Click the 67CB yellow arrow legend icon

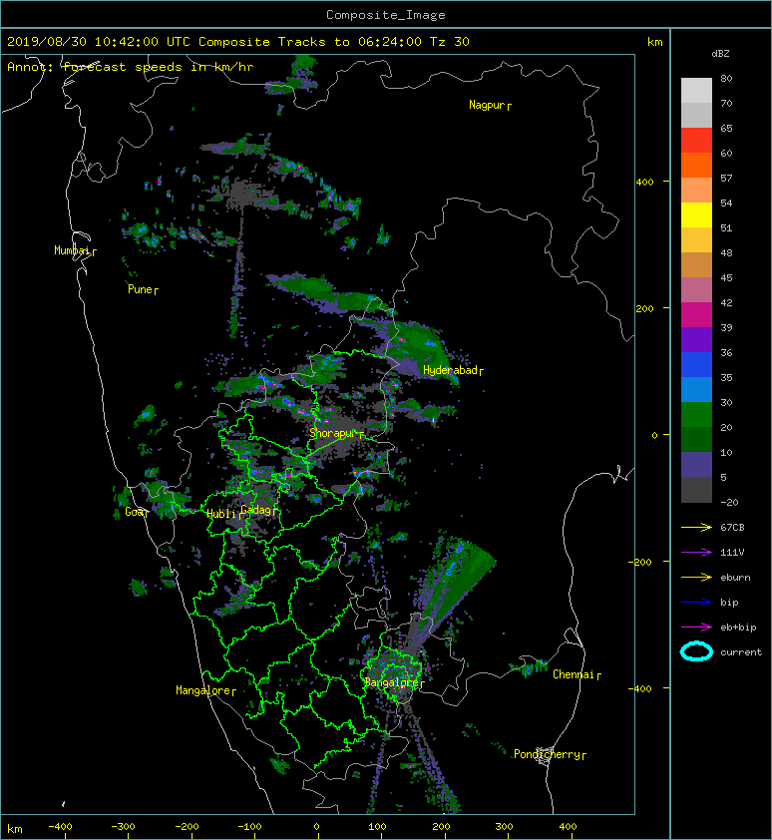696,528
